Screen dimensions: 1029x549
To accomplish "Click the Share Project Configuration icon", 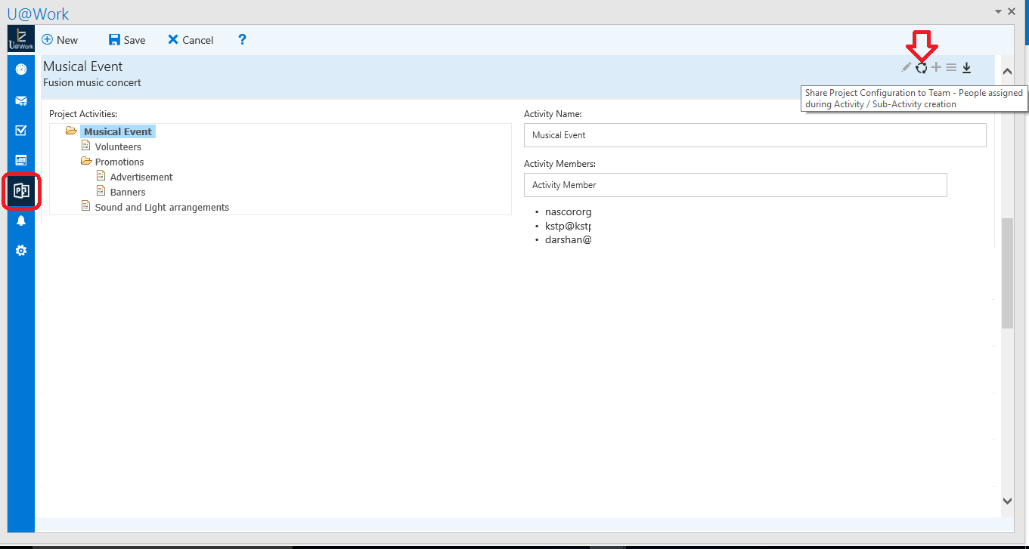I will (x=921, y=68).
